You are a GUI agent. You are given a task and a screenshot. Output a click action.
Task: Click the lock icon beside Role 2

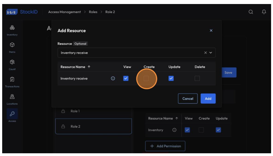(x=63, y=126)
